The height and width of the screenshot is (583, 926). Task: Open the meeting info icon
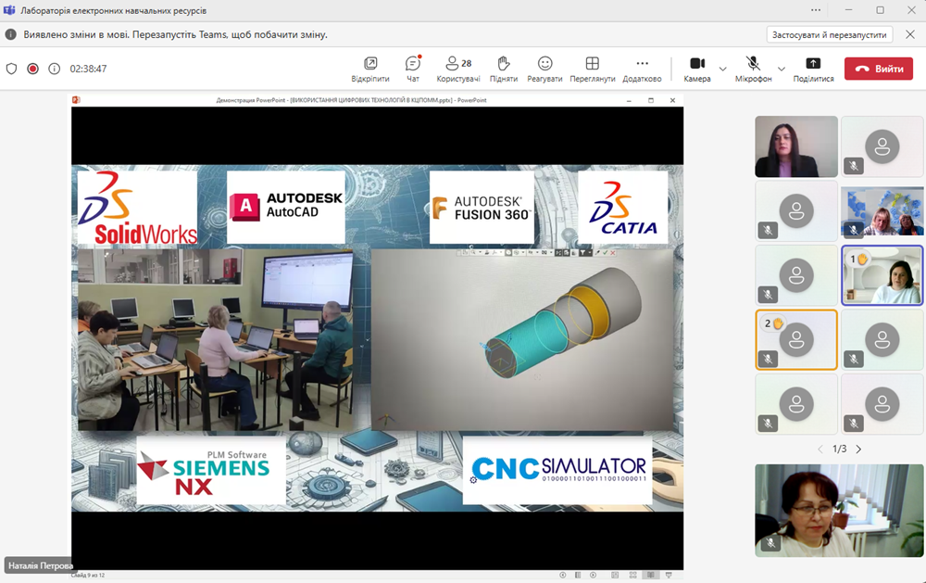(54, 69)
